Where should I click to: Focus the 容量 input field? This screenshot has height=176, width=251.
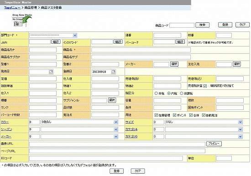(167, 100)
